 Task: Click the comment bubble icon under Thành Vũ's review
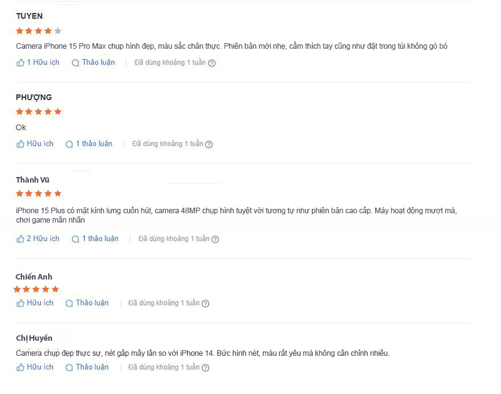(x=76, y=239)
